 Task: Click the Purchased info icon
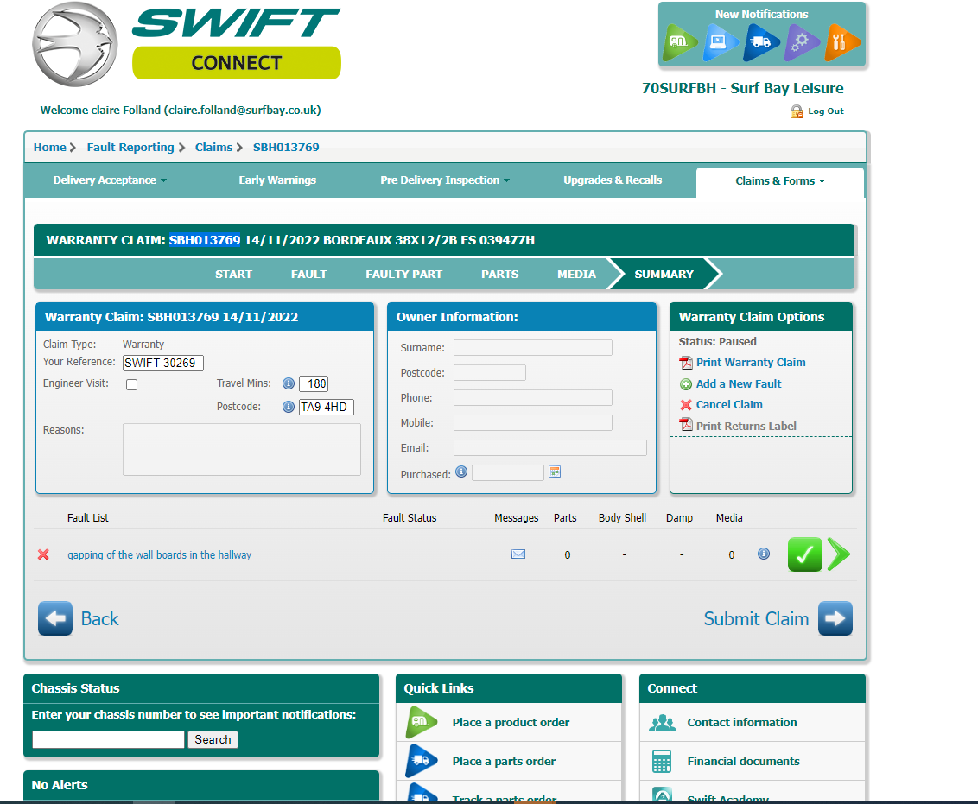pyautogui.click(x=461, y=472)
